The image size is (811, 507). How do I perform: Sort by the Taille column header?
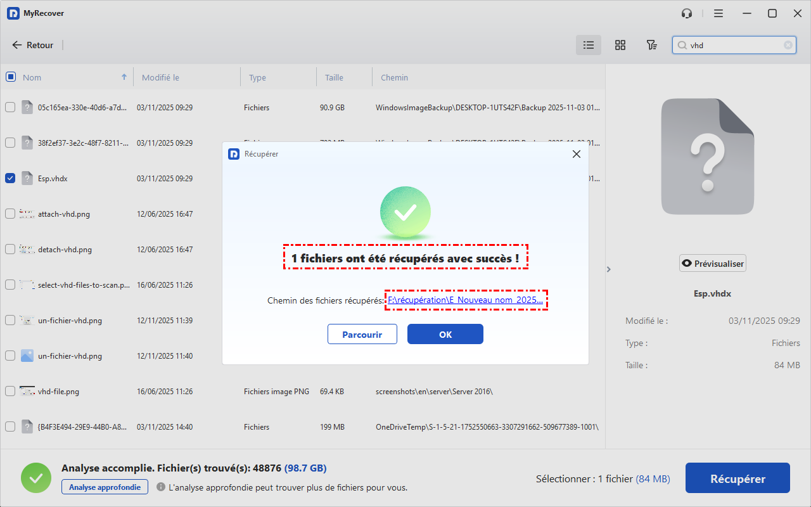[334, 77]
